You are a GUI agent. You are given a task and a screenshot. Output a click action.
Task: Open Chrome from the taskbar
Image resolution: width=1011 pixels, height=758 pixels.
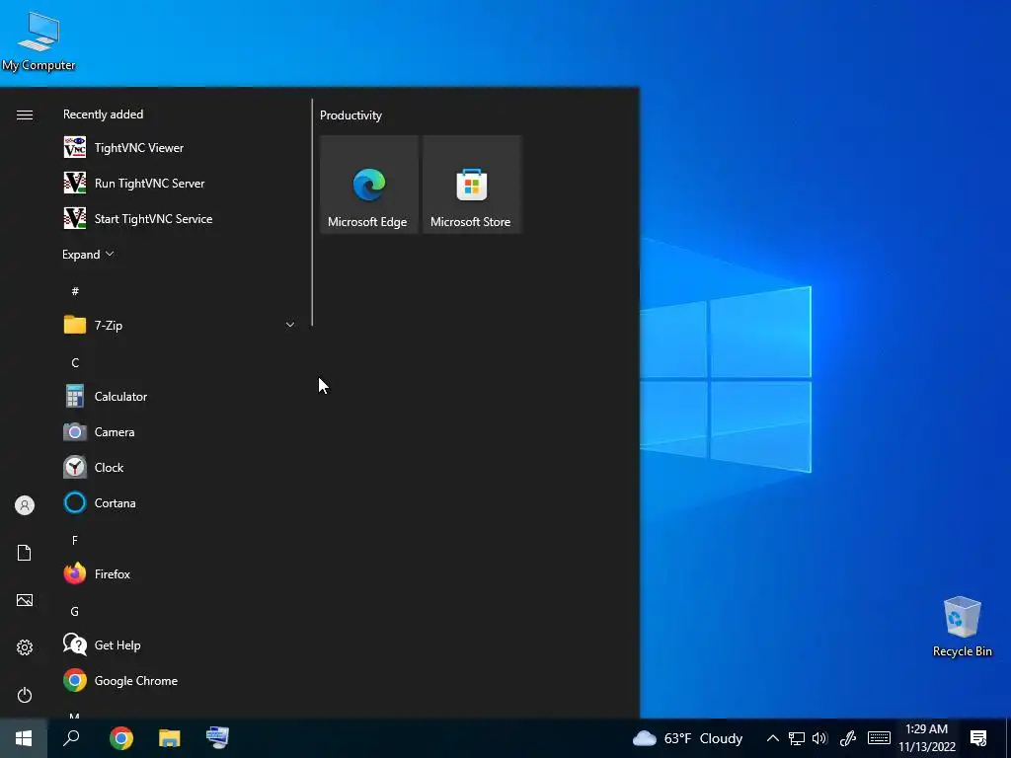pyautogui.click(x=121, y=738)
